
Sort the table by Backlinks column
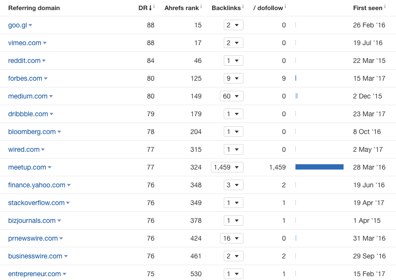tap(226, 8)
